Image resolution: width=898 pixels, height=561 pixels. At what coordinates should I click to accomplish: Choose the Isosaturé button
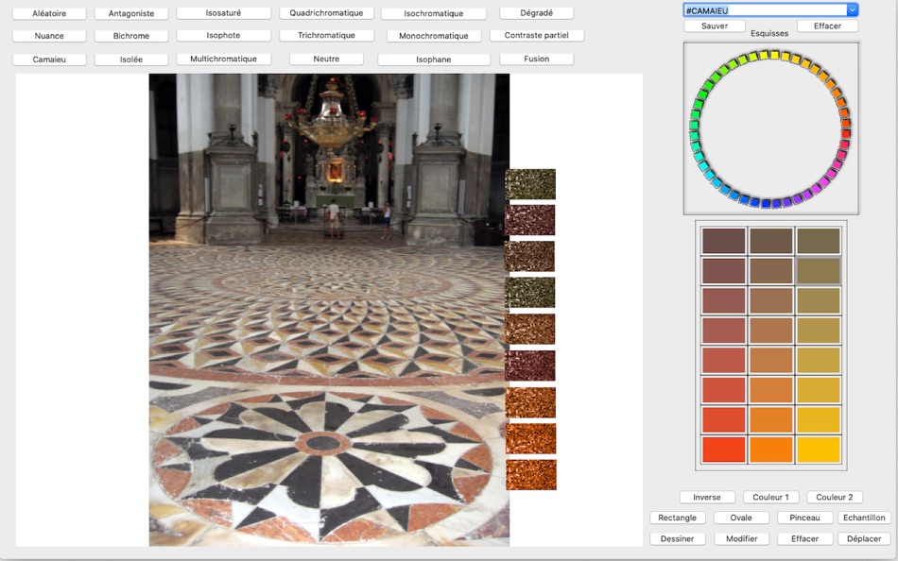(223, 12)
